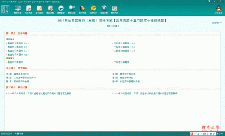Screen dimensions: 225x136
Task: Open 基础知识真题库 under second subsection
Action: click(x=15, y=62)
